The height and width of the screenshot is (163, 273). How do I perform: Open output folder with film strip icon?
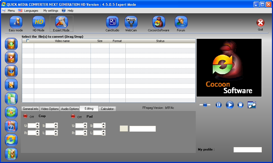(11, 154)
